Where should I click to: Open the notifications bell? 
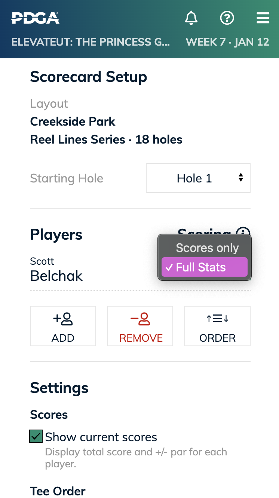(x=191, y=18)
